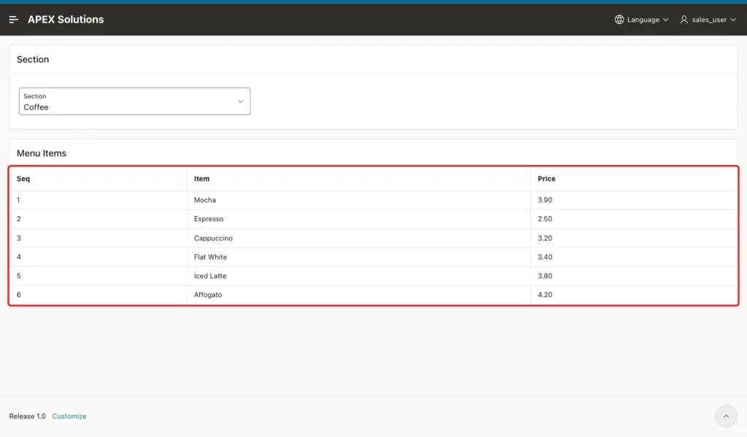Click Seq cell in Espresso row
The height and width of the screenshot is (437, 747).
coord(98,219)
